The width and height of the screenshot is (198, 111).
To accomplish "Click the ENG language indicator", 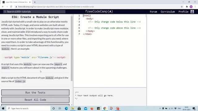I will [x=179, y=108].
